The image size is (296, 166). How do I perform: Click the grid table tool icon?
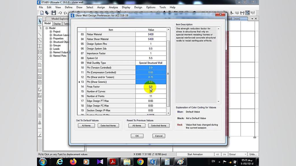click(x=40, y=116)
